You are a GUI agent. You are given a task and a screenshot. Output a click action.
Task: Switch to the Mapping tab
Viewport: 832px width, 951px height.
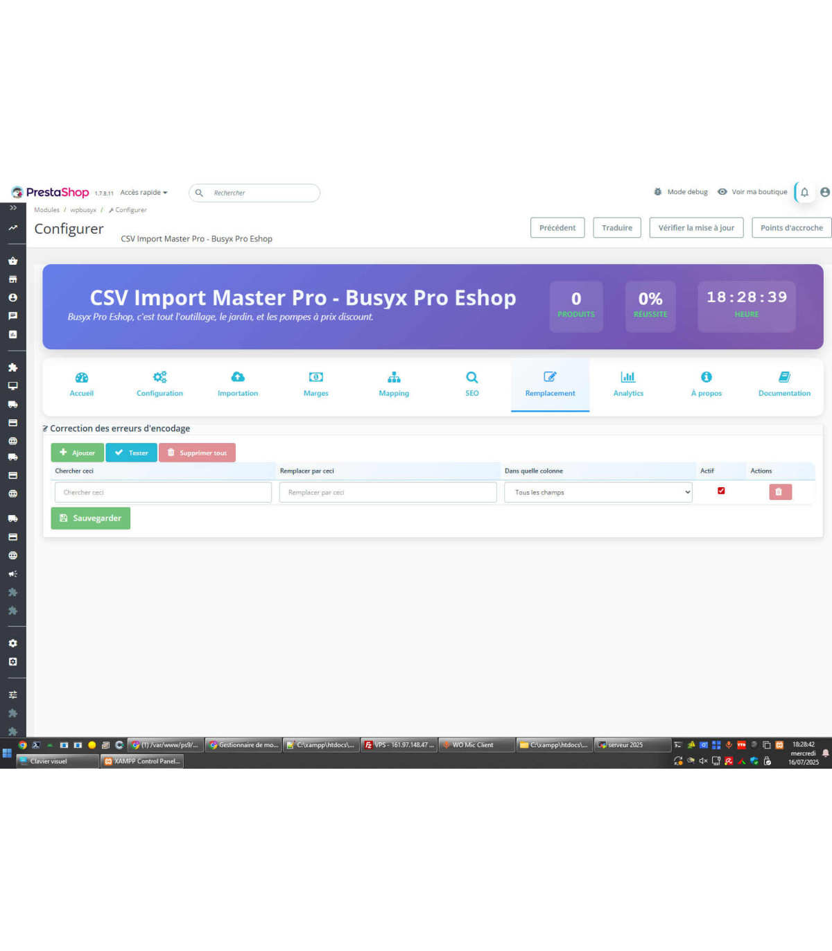pyautogui.click(x=394, y=384)
